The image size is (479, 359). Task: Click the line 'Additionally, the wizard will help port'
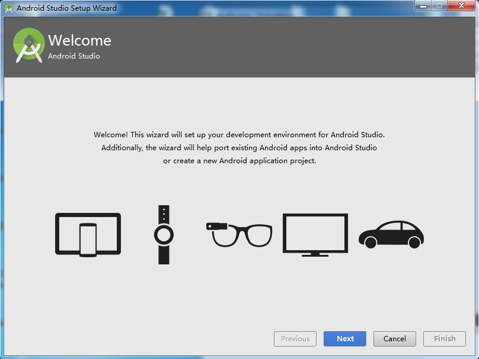pos(239,148)
